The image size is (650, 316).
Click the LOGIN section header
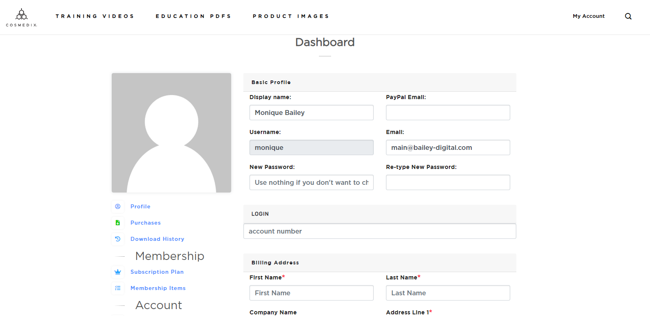pos(380,214)
